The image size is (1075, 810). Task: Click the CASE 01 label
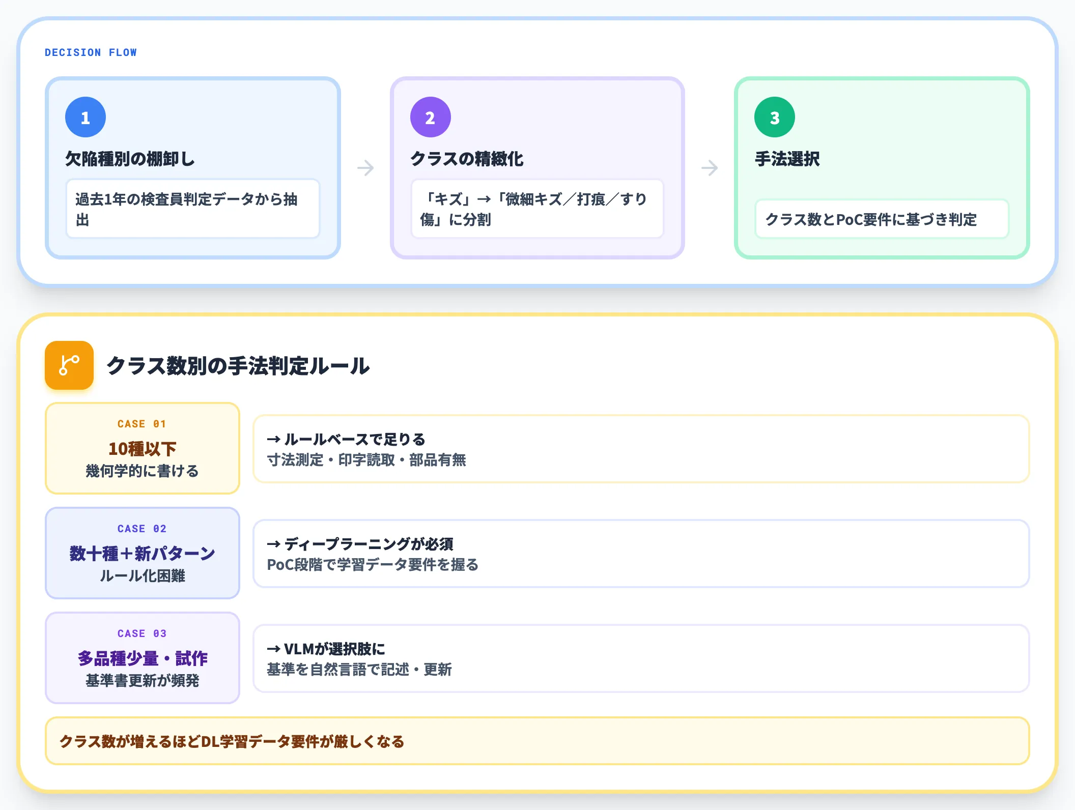142,424
